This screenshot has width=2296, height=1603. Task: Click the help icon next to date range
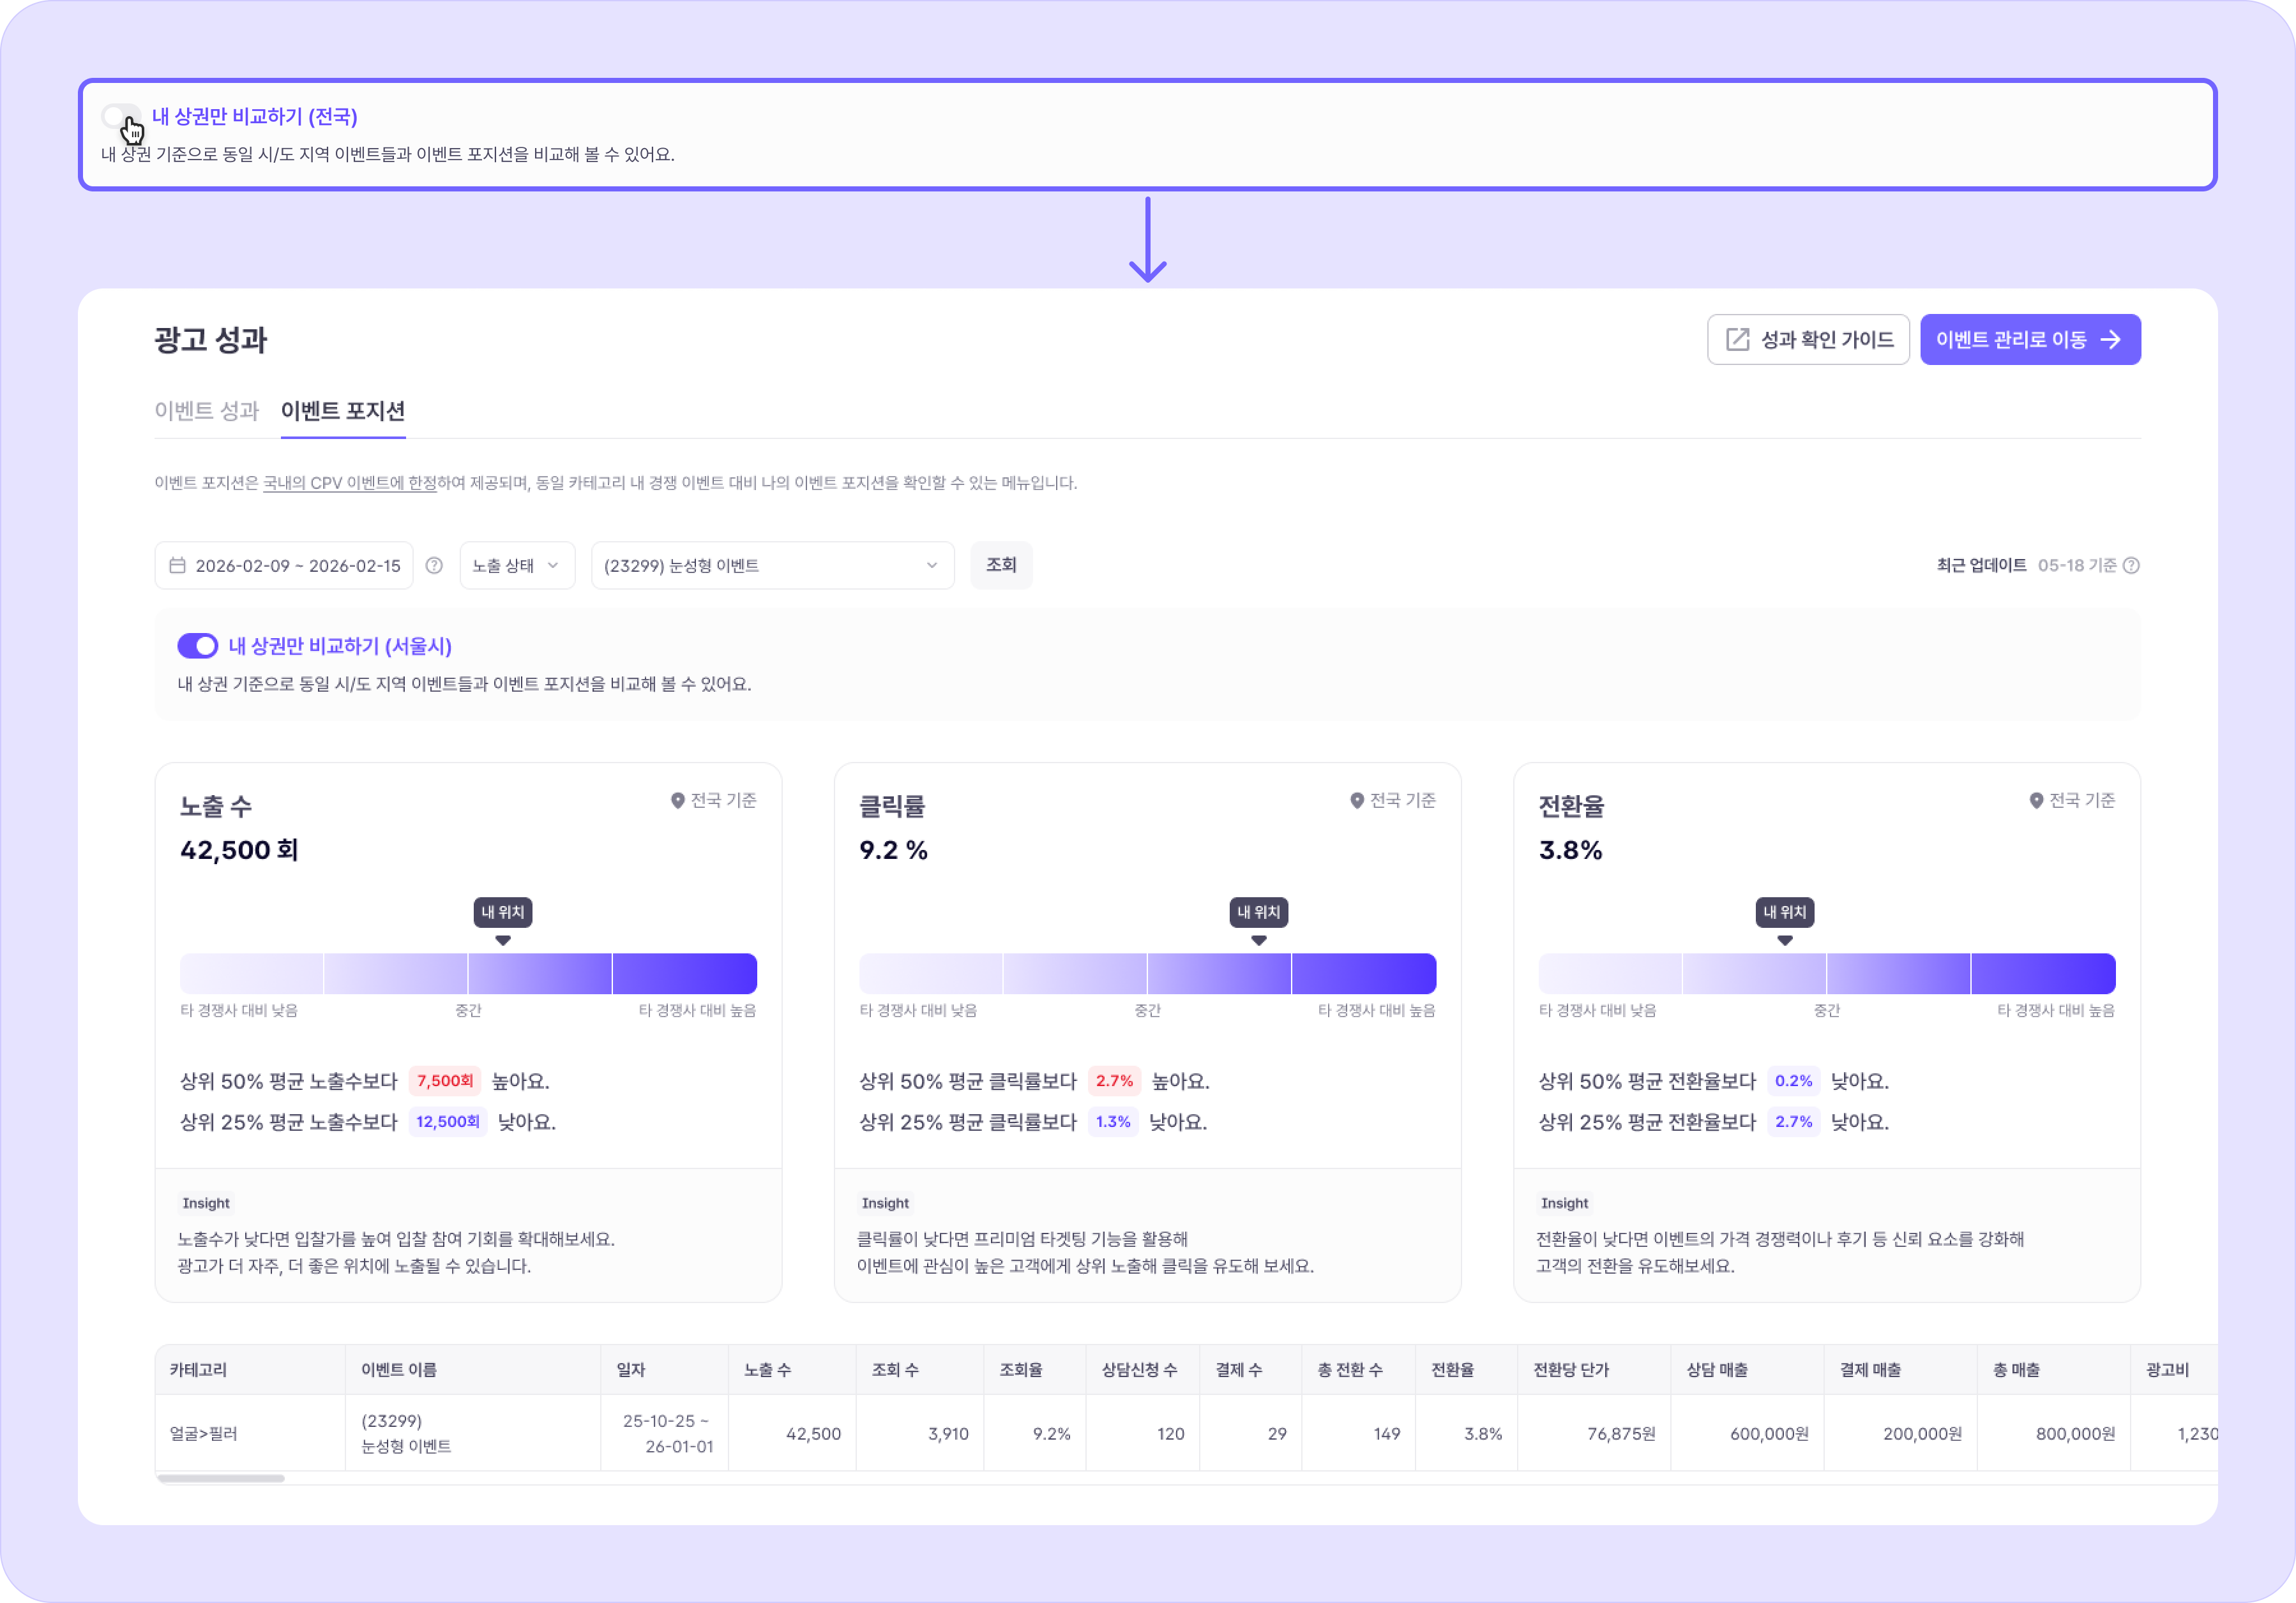(434, 565)
